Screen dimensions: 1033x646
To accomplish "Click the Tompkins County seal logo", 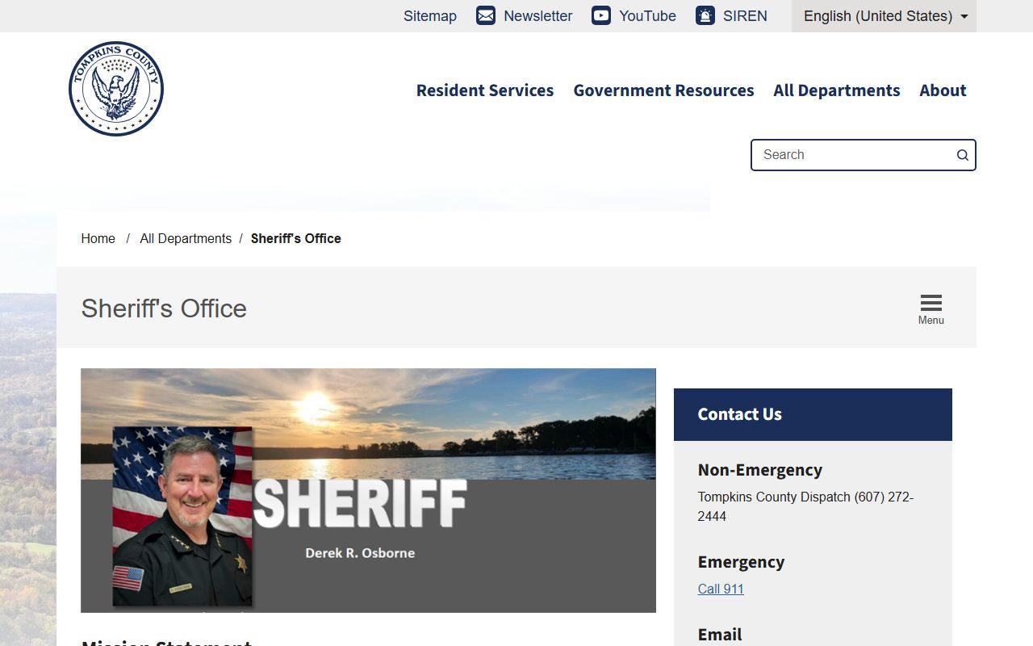I will point(116,89).
